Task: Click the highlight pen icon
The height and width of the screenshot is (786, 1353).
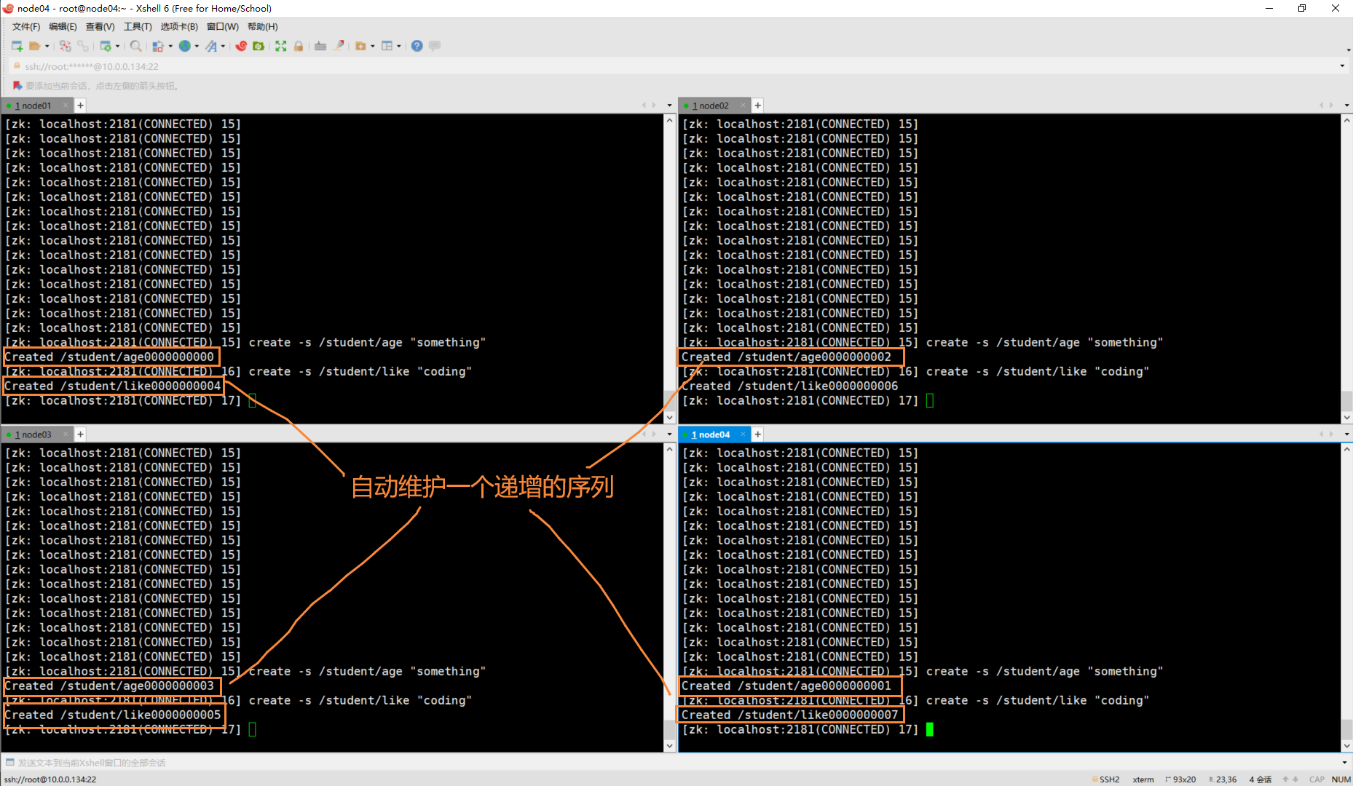Action: coord(339,46)
